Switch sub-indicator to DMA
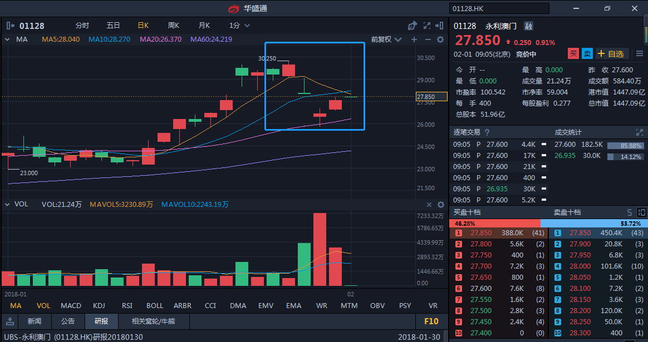Viewport: 648px width, 342px height. click(238, 306)
